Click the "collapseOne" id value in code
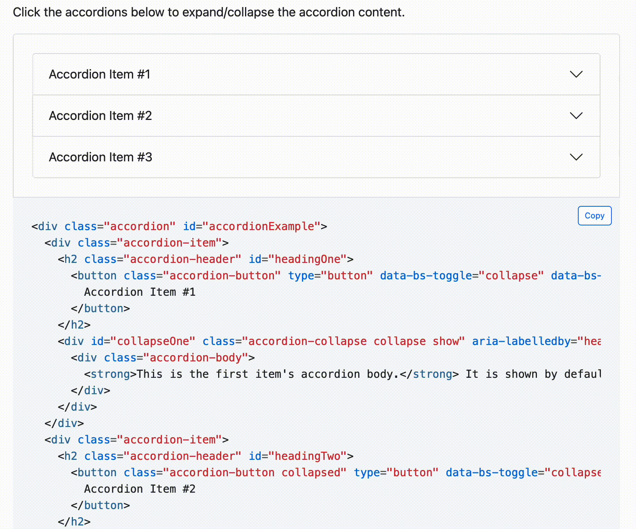The height and width of the screenshot is (529, 636). pyautogui.click(x=153, y=341)
